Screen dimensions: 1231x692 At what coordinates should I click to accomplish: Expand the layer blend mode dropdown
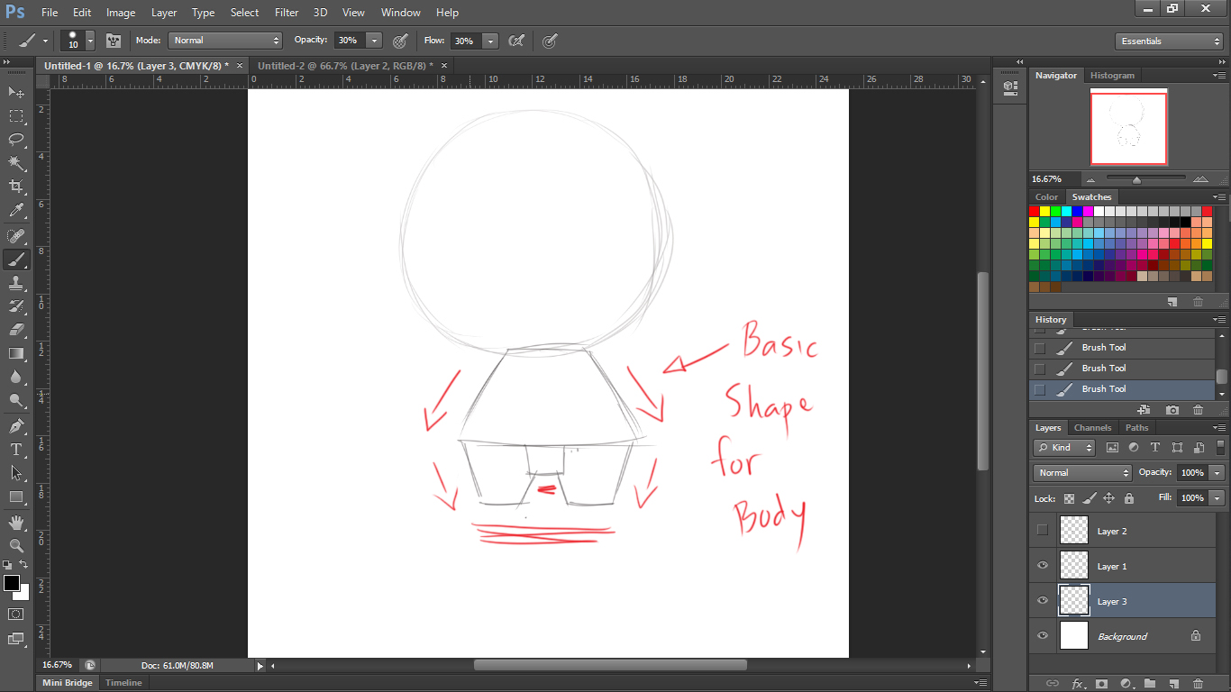(x=1081, y=472)
